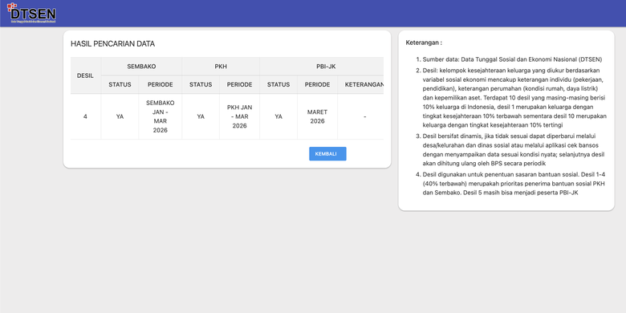Click the MARET 2026 period cell
This screenshot has height=313, width=626.
317,116
